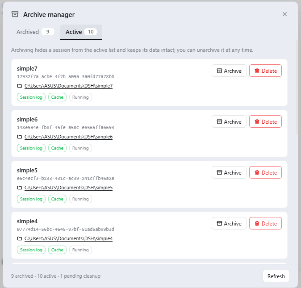
Task: Click the Cache tag of simple4
Action: tap(57, 250)
